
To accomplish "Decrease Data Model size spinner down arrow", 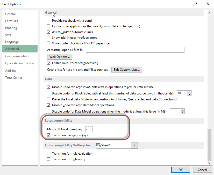I will pos(183,113).
